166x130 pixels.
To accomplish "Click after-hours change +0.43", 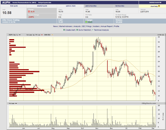I will point(90,22).
